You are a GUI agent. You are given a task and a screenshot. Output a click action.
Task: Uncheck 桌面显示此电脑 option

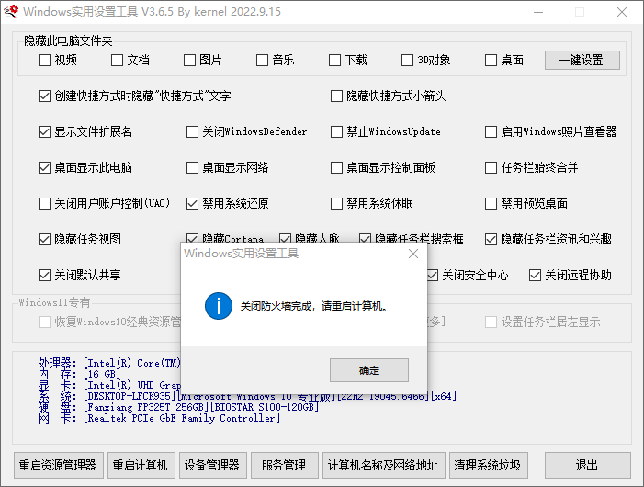pos(44,167)
